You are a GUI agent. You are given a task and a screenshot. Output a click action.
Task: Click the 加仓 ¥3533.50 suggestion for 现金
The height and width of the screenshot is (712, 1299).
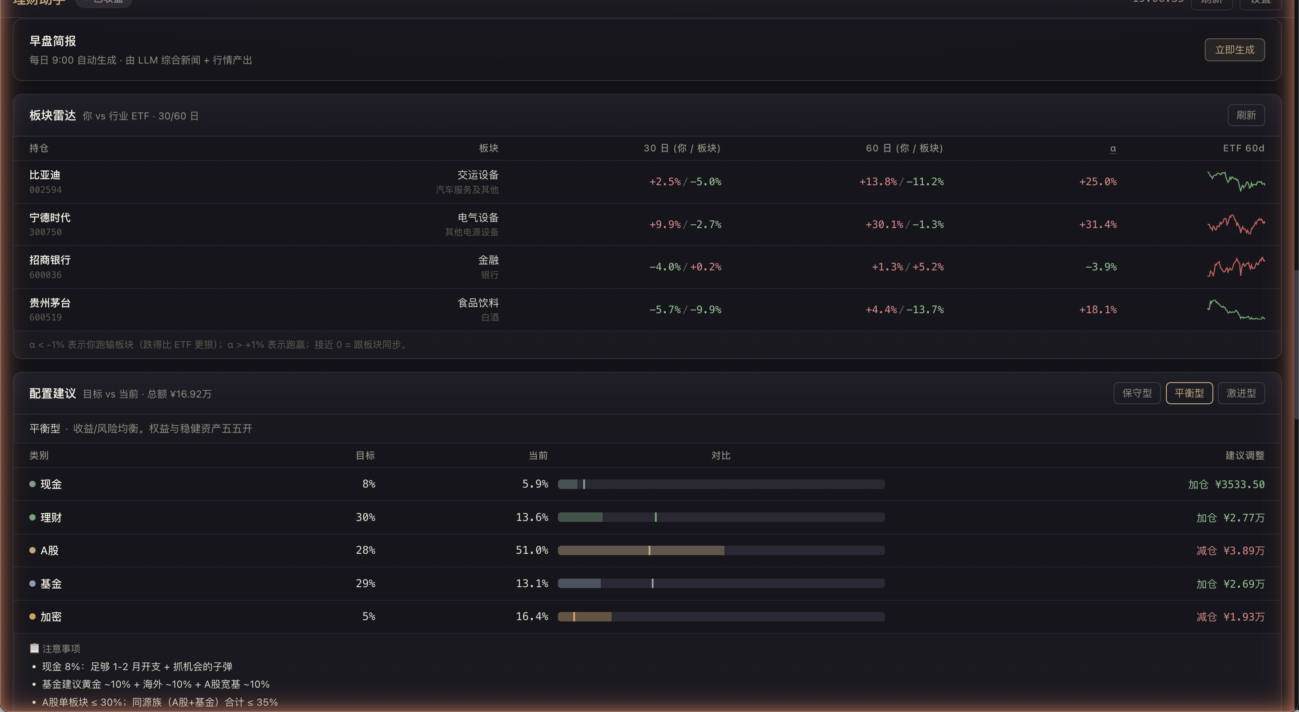click(x=1226, y=485)
